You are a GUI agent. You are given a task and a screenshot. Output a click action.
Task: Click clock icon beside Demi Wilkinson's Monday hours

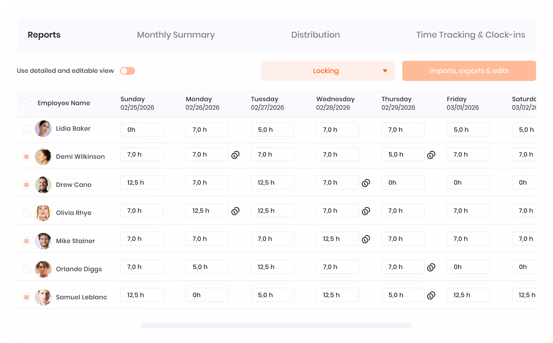(235, 155)
